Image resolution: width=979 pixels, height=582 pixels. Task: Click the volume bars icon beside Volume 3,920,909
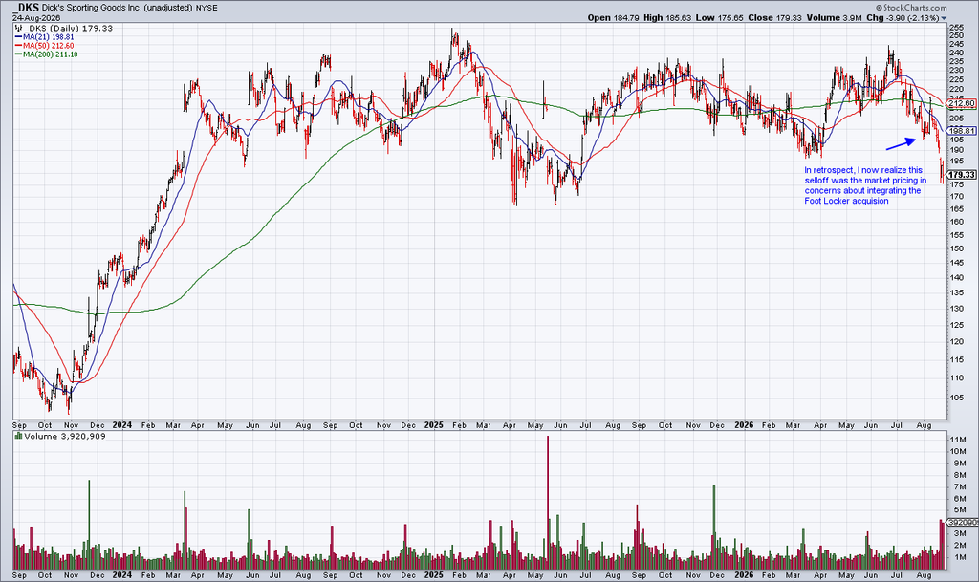point(18,436)
